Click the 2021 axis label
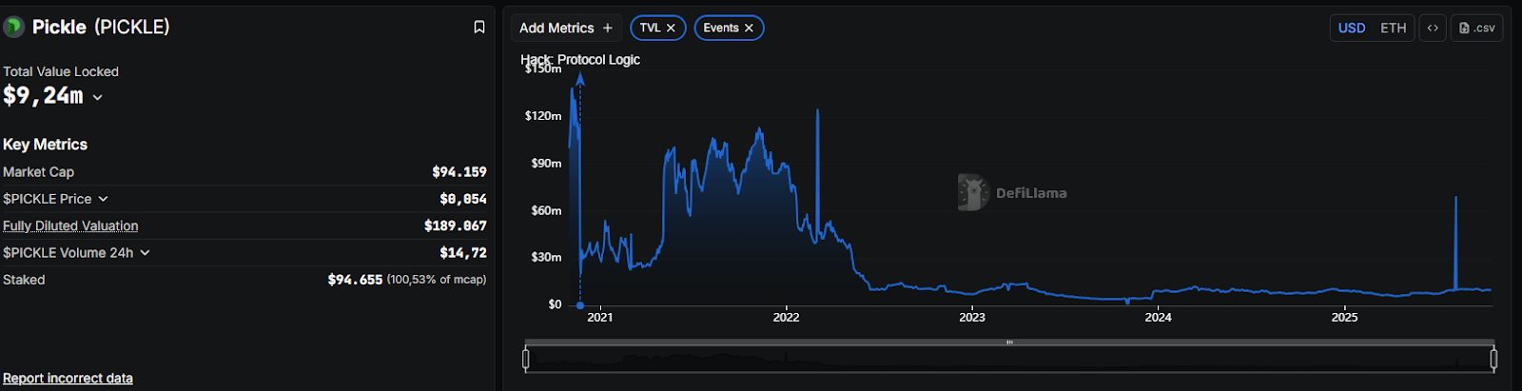 pos(600,318)
